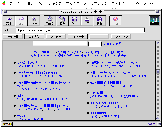This screenshot has height=128, width=163.
Task: Find in page with 検索 button
Action: (x=100, y=21)
